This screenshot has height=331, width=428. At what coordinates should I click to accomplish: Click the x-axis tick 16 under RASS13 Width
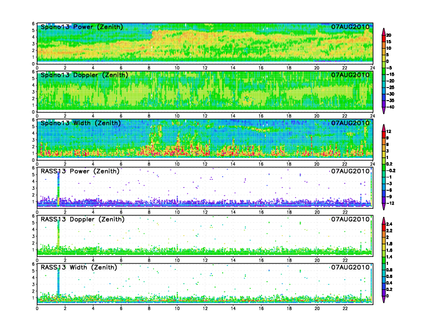pyautogui.click(x=261, y=308)
